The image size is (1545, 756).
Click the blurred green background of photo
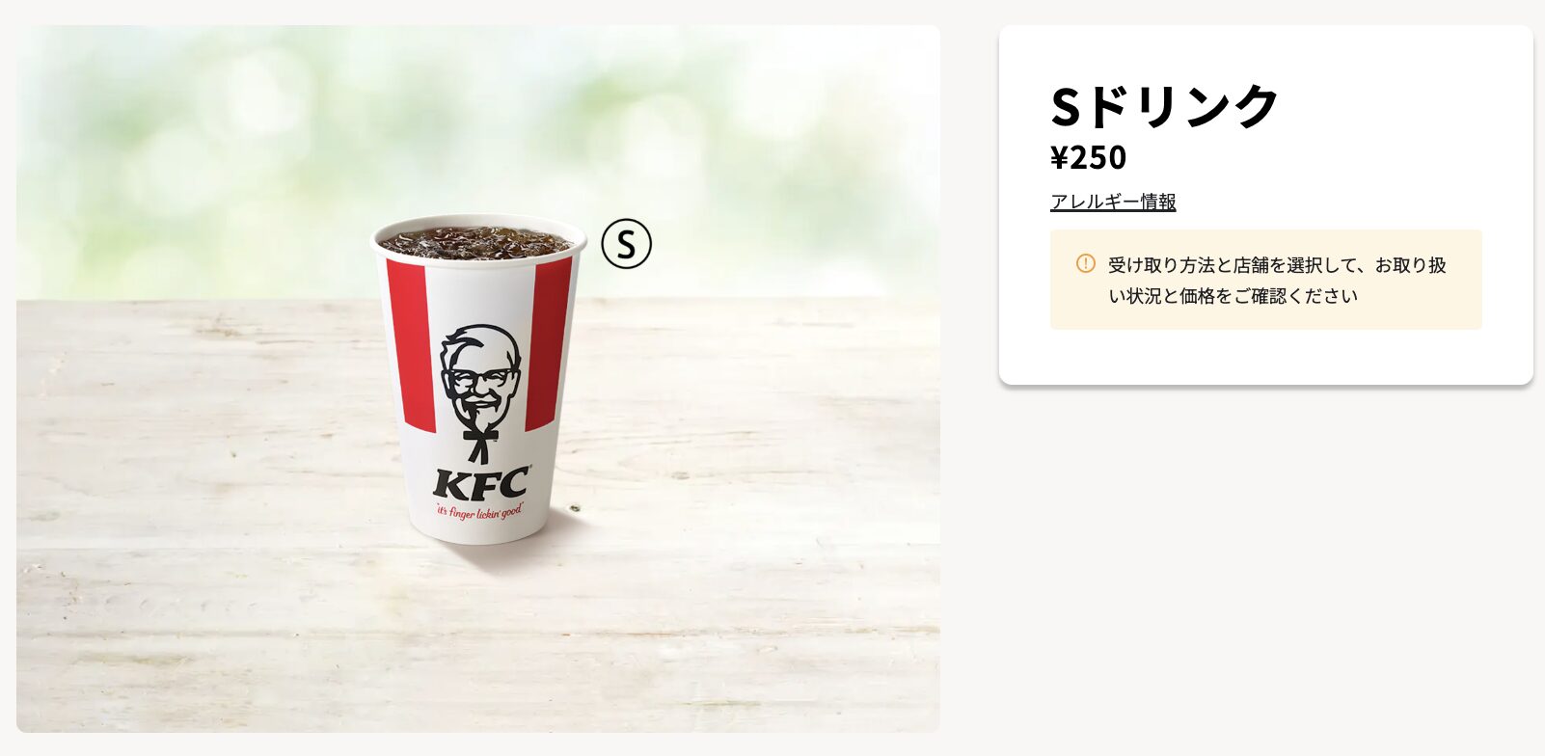click(x=193, y=145)
